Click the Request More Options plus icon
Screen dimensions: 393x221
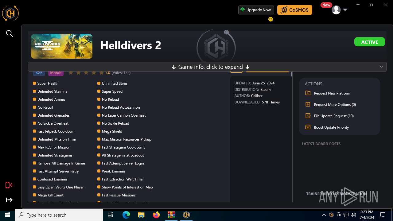pyautogui.click(x=308, y=104)
